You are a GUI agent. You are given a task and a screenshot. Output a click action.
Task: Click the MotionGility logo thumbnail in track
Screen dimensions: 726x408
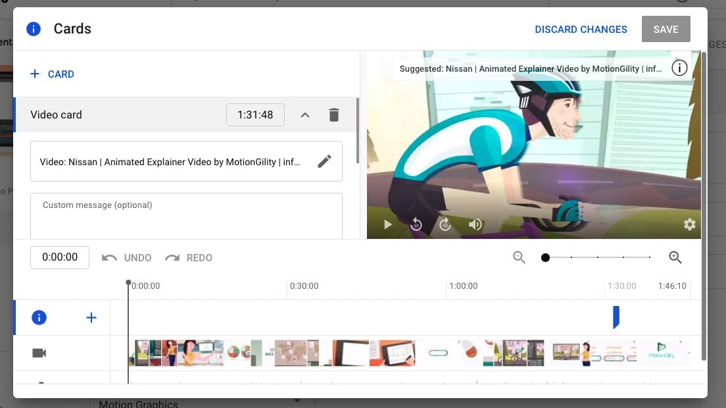click(x=662, y=353)
